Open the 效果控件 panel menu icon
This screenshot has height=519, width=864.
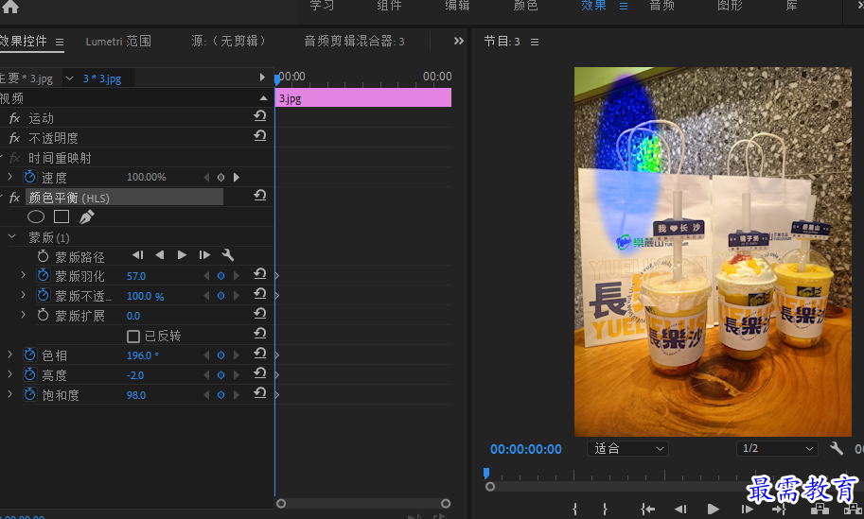pyautogui.click(x=60, y=42)
